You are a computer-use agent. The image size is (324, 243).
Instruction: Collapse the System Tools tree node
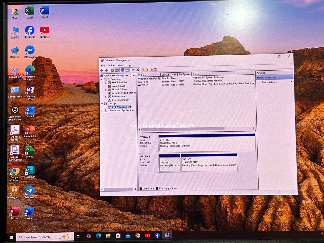(x=102, y=79)
